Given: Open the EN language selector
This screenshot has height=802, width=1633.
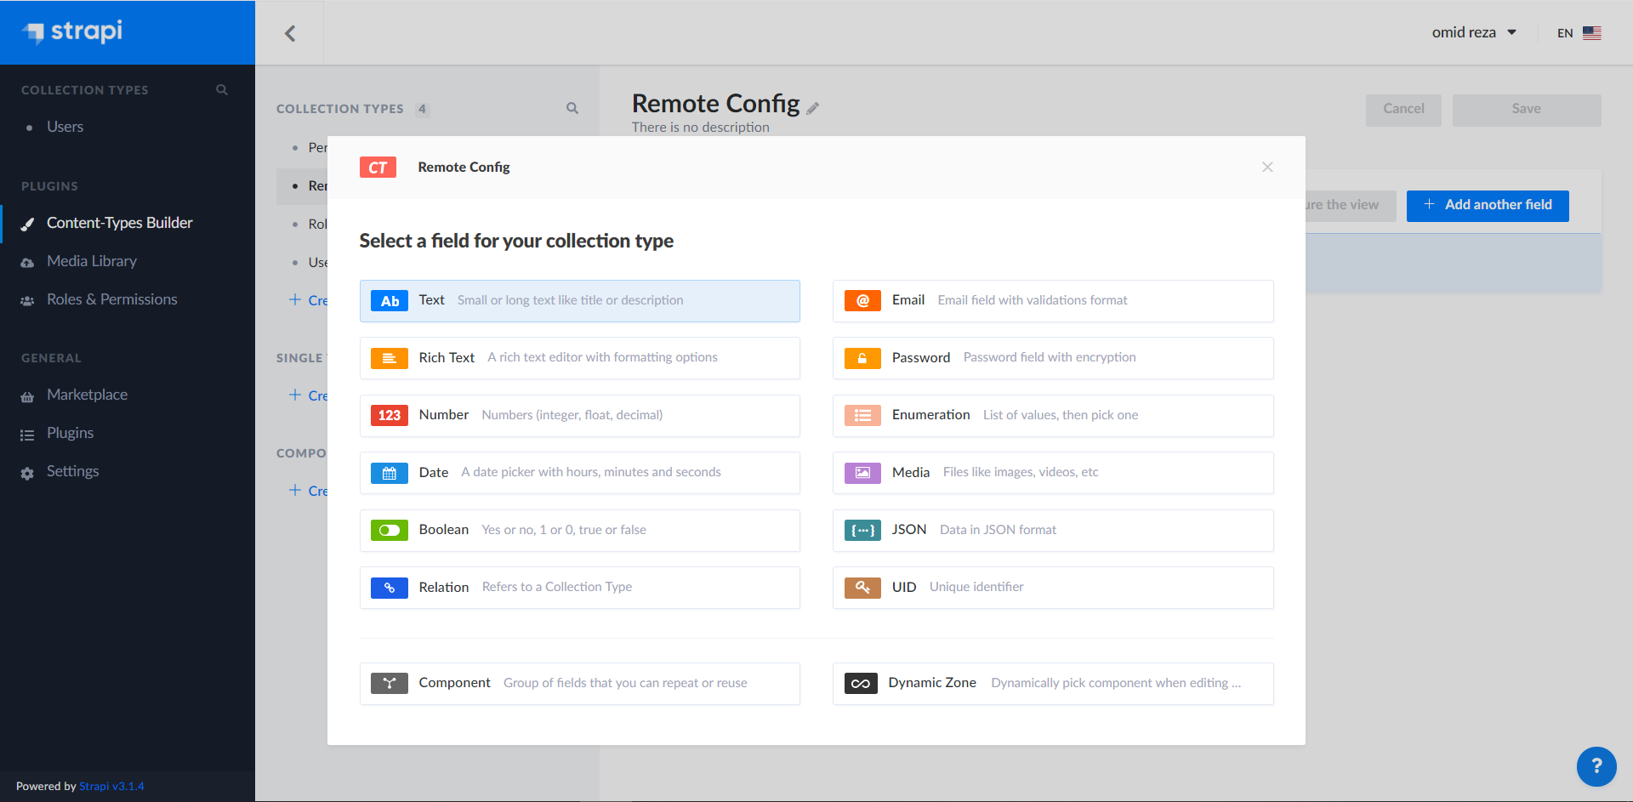Looking at the screenshot, I should click(1579, 33).
